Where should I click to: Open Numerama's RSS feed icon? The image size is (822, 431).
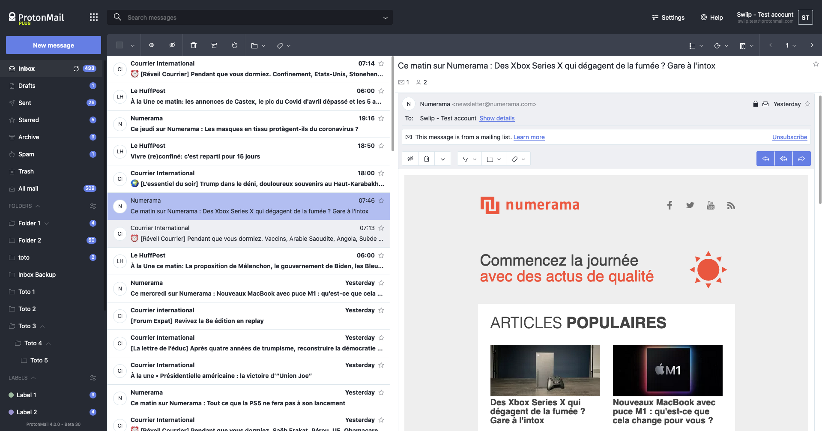click(731, 206)
